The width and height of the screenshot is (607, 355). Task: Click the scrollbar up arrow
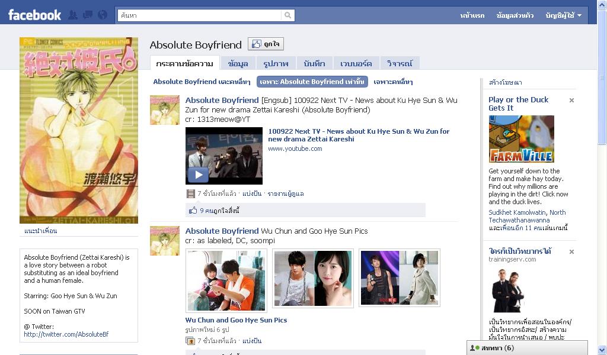point(602,5)
